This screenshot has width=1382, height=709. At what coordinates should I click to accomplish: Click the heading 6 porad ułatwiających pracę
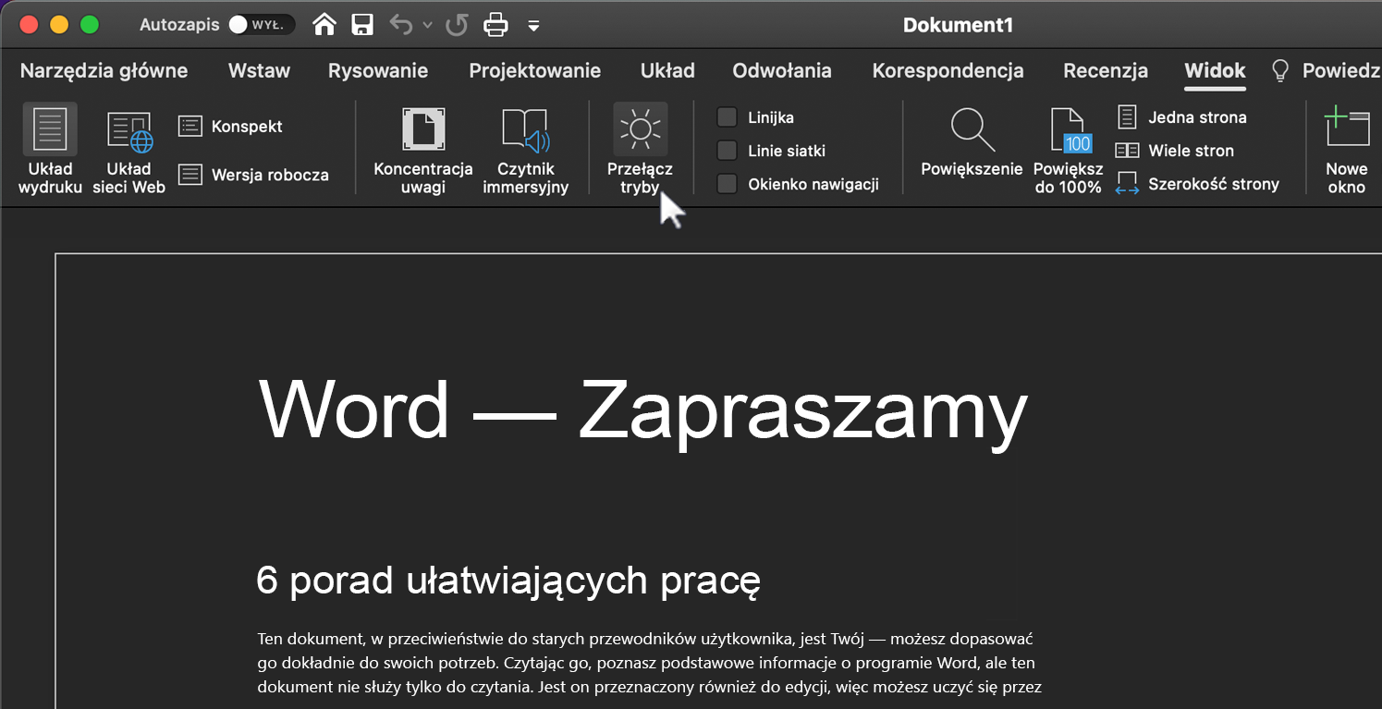(x=508, y=581)
